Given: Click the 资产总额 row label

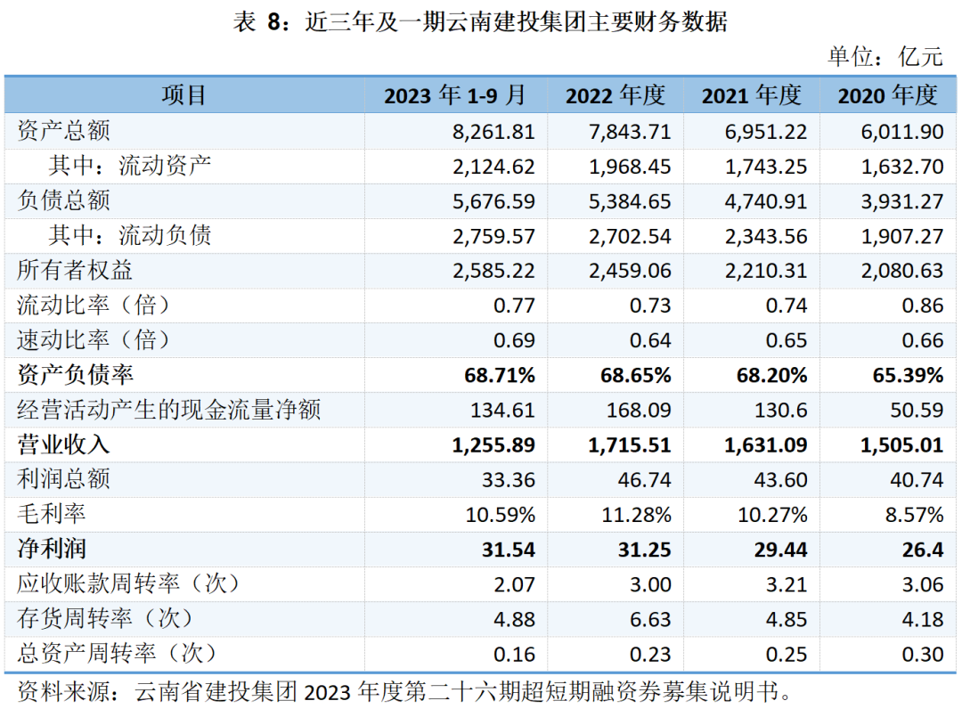Looking at the screenshot, I should [64, 132].
